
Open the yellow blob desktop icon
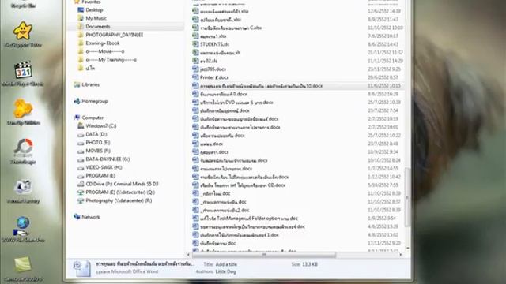pyautogui.click(x=23, y=109)
